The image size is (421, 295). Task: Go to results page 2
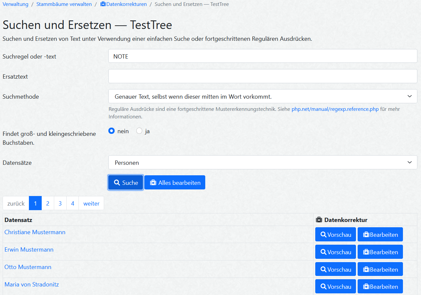48,204
